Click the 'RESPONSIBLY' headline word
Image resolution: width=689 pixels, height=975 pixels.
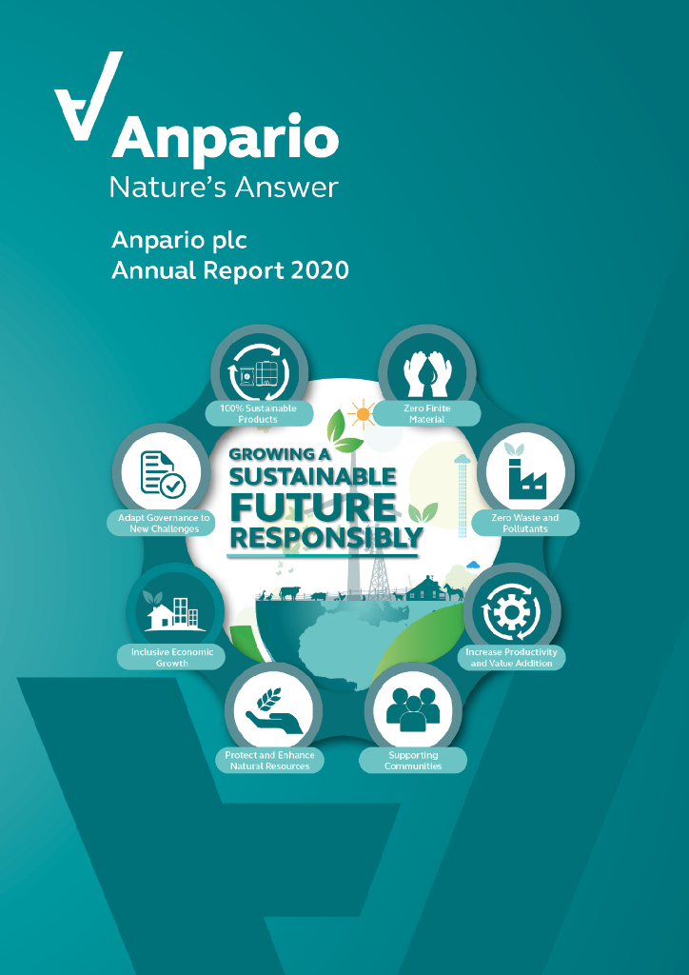(325, 539)
